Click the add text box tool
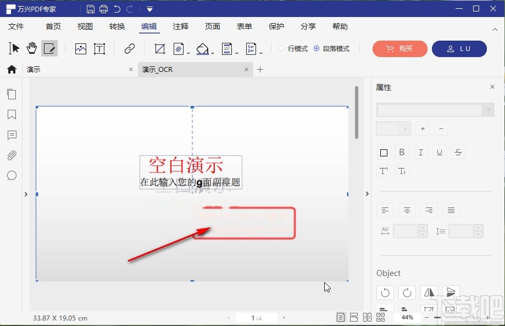The height and width of the screenshot is (326, 505). coord(99,49)
